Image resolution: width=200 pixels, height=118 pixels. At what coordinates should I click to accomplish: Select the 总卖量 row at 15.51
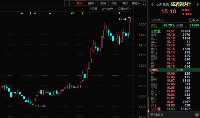pyautogui.click(x=175, y=31)
